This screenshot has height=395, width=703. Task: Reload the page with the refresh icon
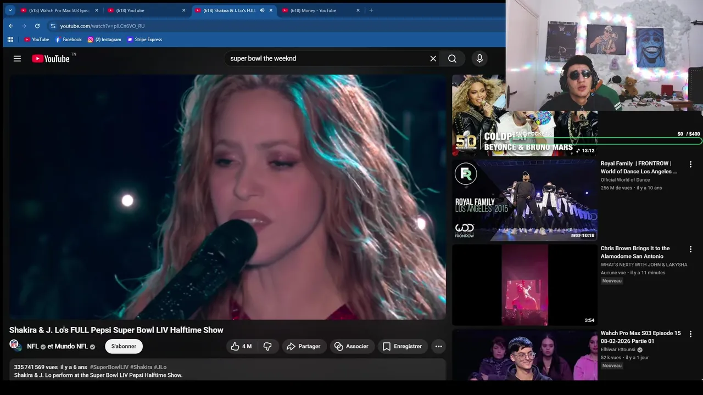[37, 26]
